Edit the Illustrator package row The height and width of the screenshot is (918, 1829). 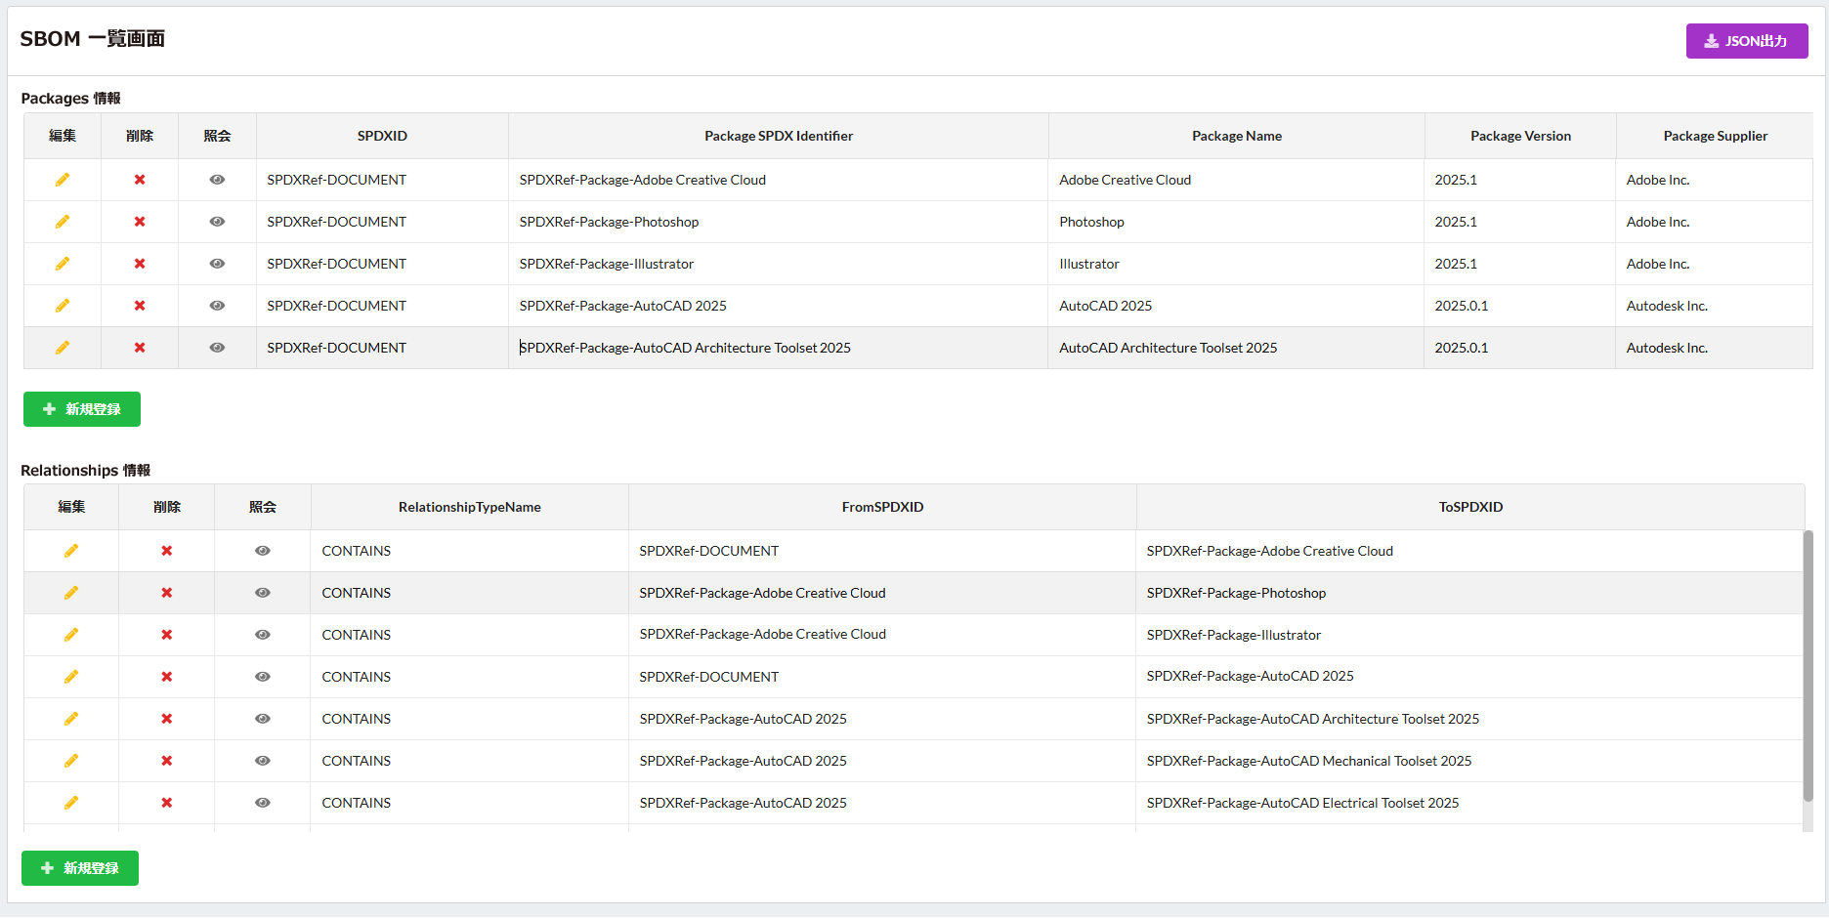63,264
